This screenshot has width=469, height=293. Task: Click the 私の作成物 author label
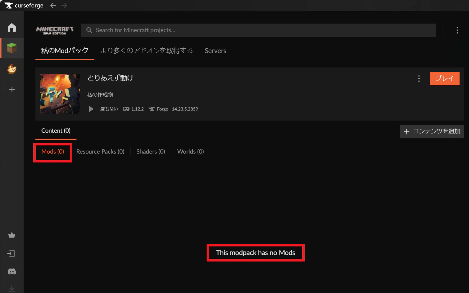tap(100, 95)
